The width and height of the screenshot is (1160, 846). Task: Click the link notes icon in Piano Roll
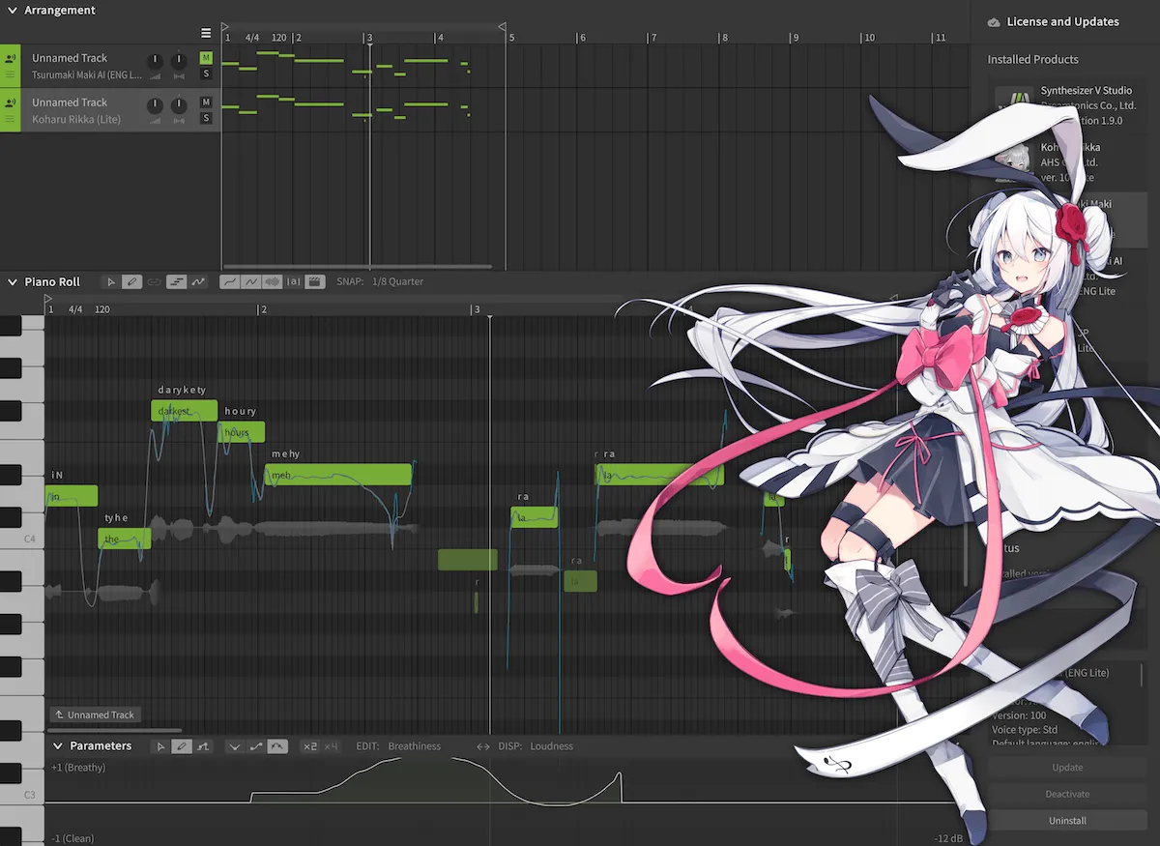coord(154,281)
